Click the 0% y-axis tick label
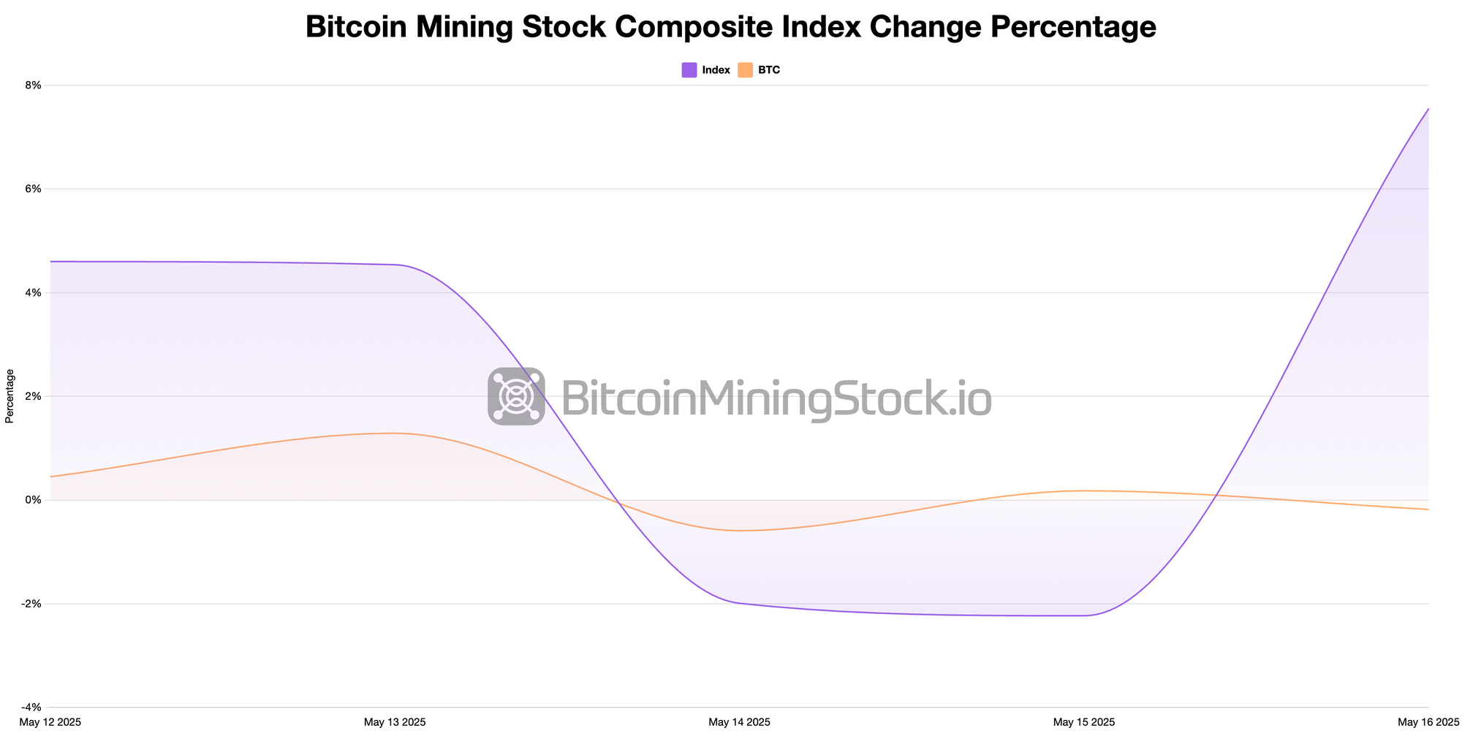1462x731 pixels. tap(34, 501)
